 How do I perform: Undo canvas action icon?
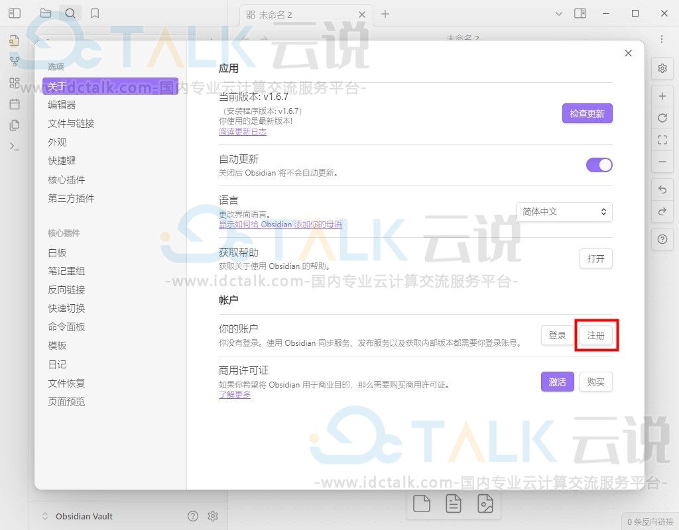click(x=662, y=189)
